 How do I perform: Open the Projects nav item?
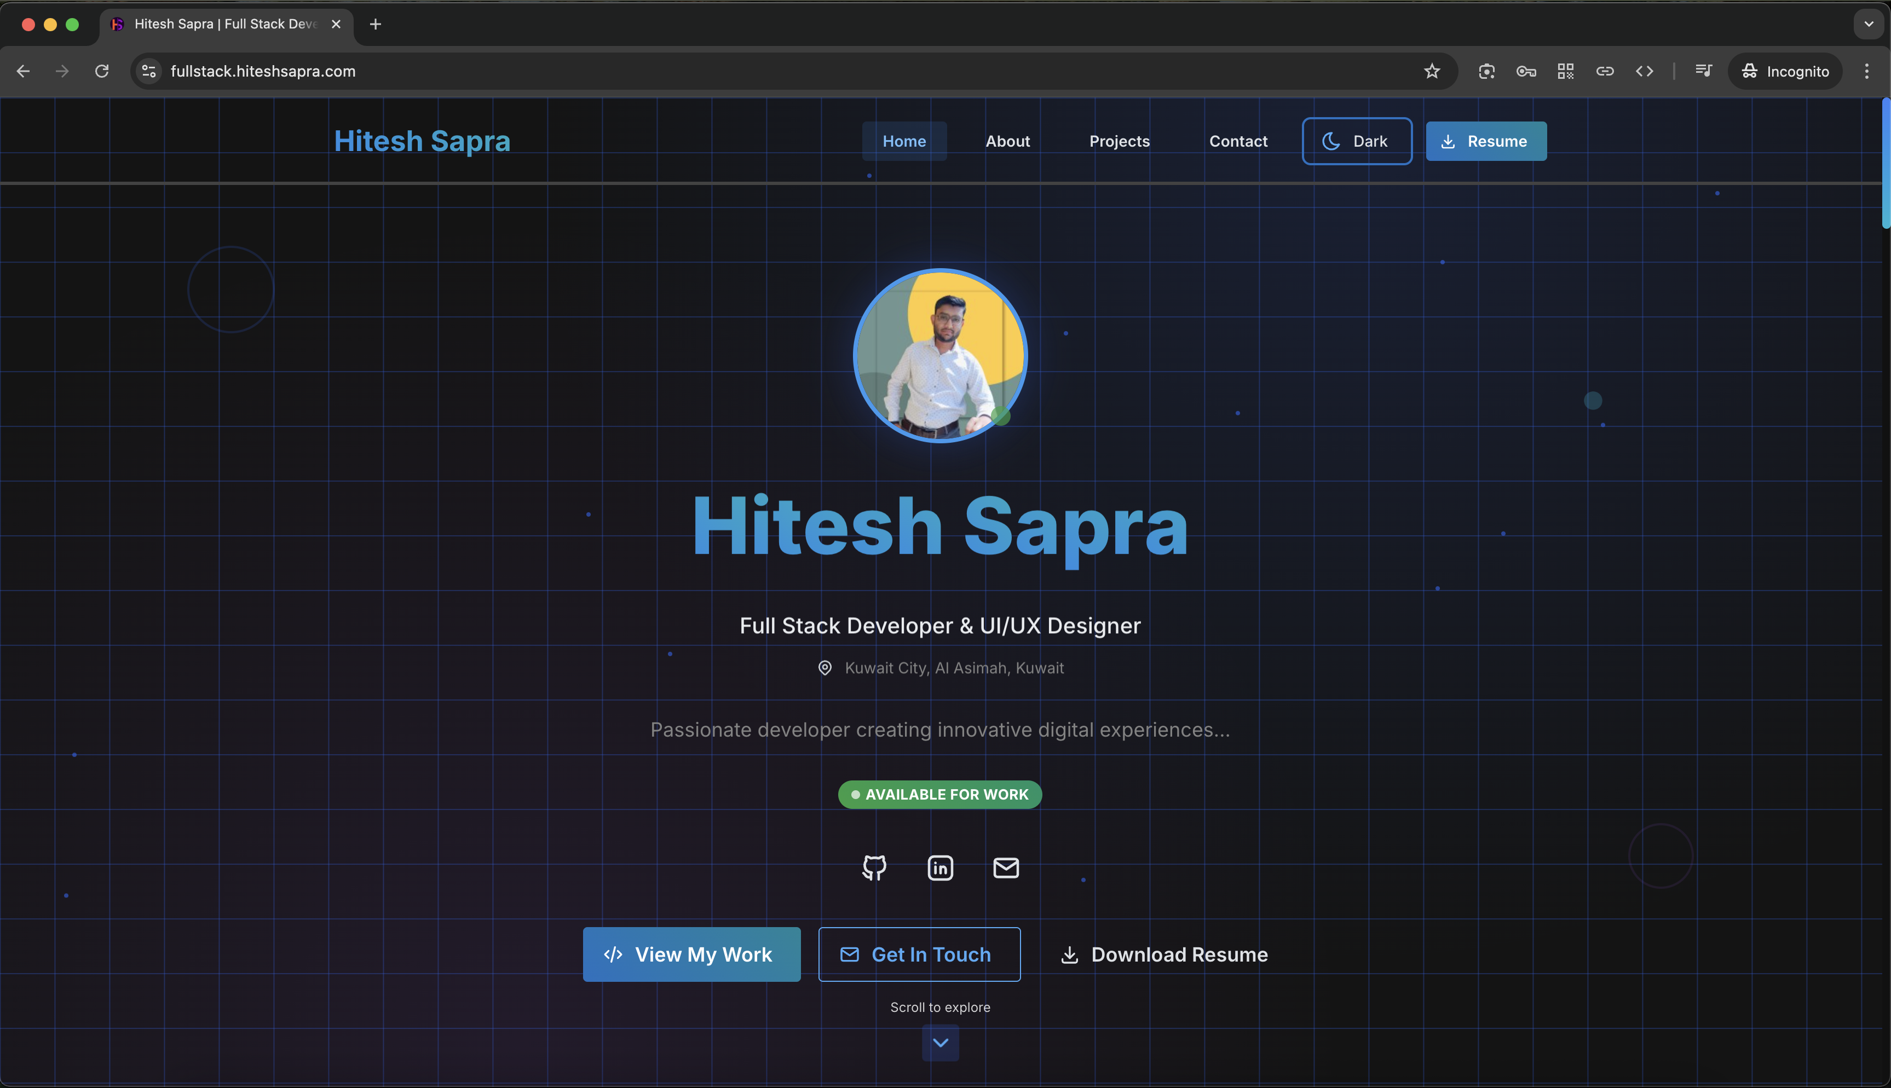tap(1119, 141)
